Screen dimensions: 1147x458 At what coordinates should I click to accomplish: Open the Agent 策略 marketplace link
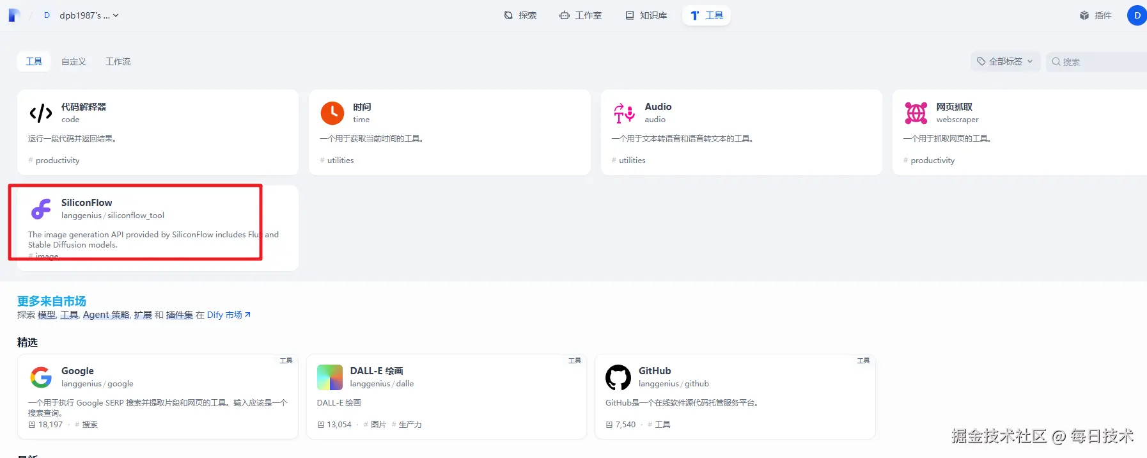106,315
